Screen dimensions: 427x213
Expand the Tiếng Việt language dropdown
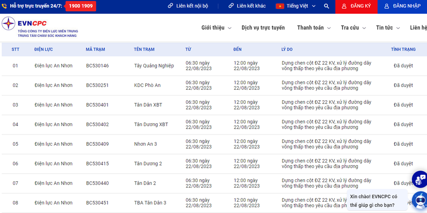coord(296,6)
